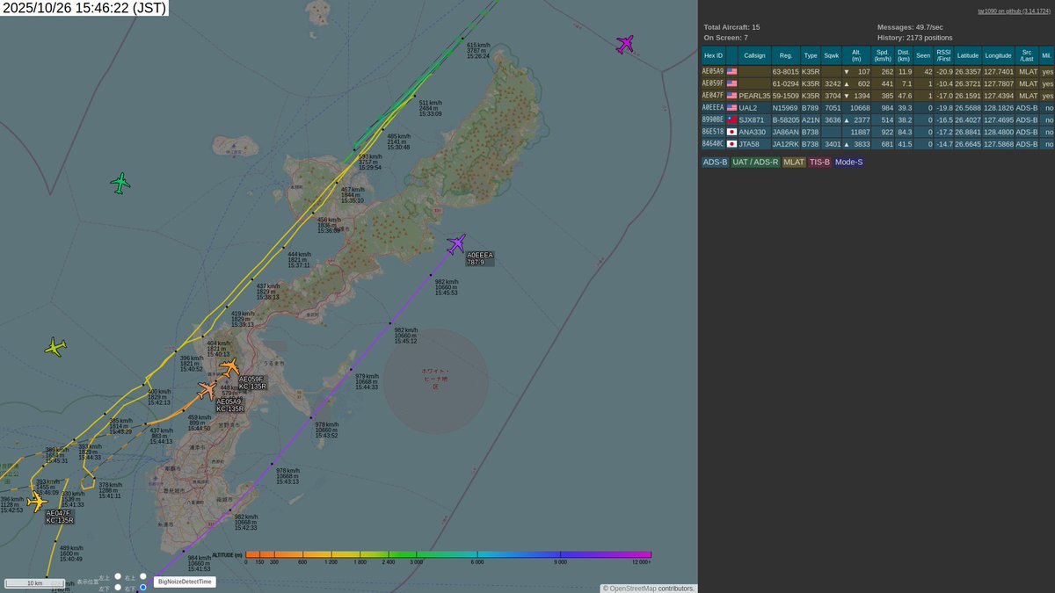The width and height of the screenshot is (1055, 593).
Task: Click the 2025/10/26 date-time display
Action: point(84,8)
